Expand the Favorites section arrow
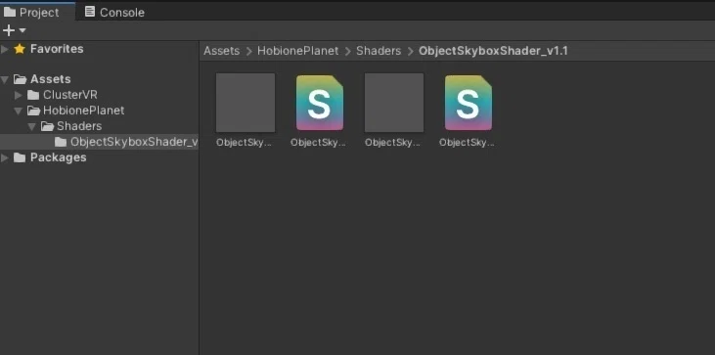Image resolution: width=715 pixels, height=355 pixels. 5,49
